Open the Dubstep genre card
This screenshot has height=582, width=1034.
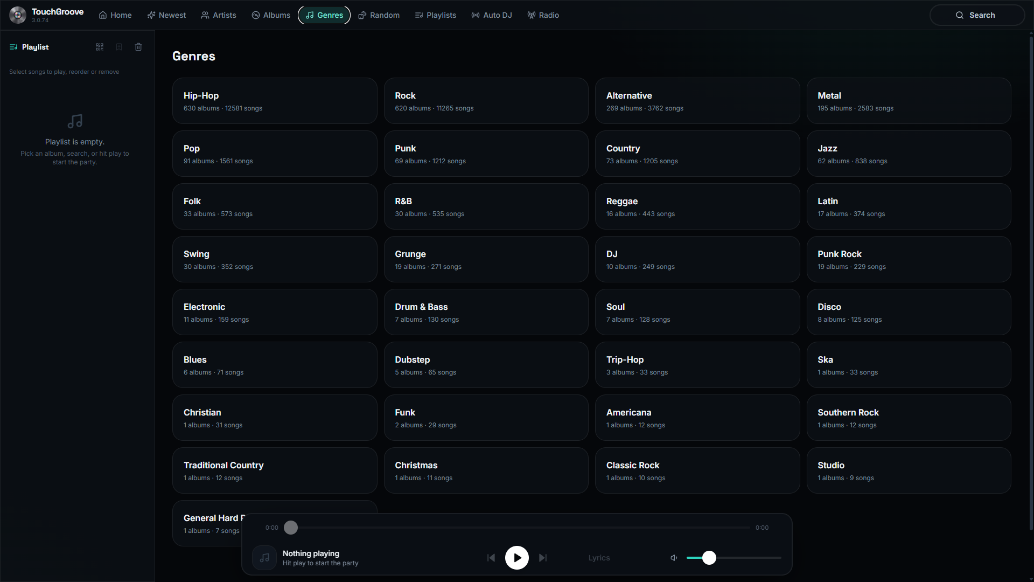(x=486, y=365)
